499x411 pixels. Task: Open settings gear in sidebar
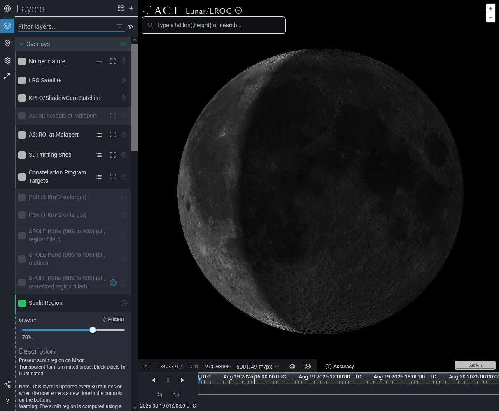click(x=7, y=60)
